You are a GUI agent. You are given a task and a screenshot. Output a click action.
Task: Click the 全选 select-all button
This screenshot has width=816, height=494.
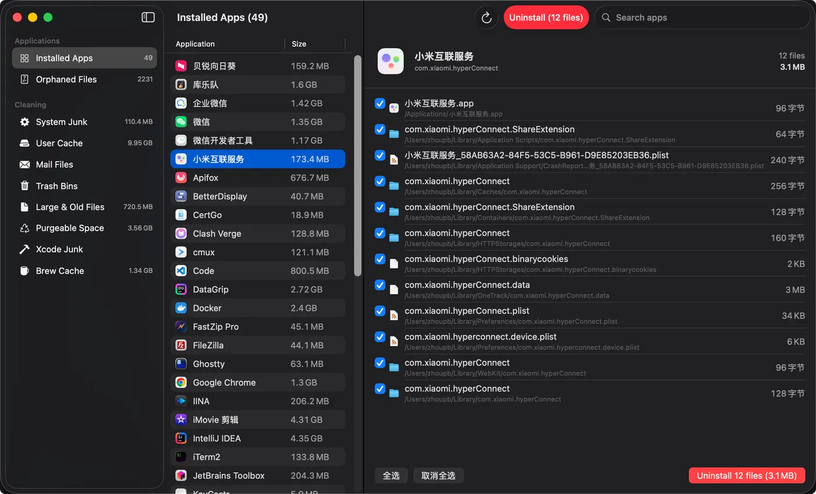[x=391, y=475]
